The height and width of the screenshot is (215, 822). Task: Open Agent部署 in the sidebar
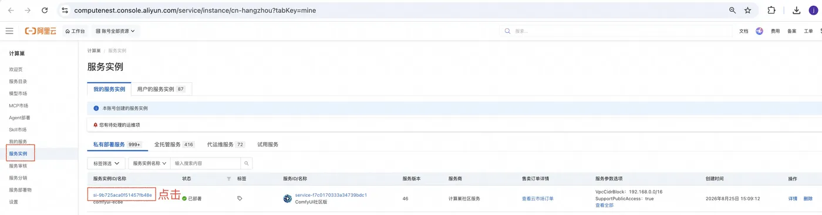pos(19,117)
